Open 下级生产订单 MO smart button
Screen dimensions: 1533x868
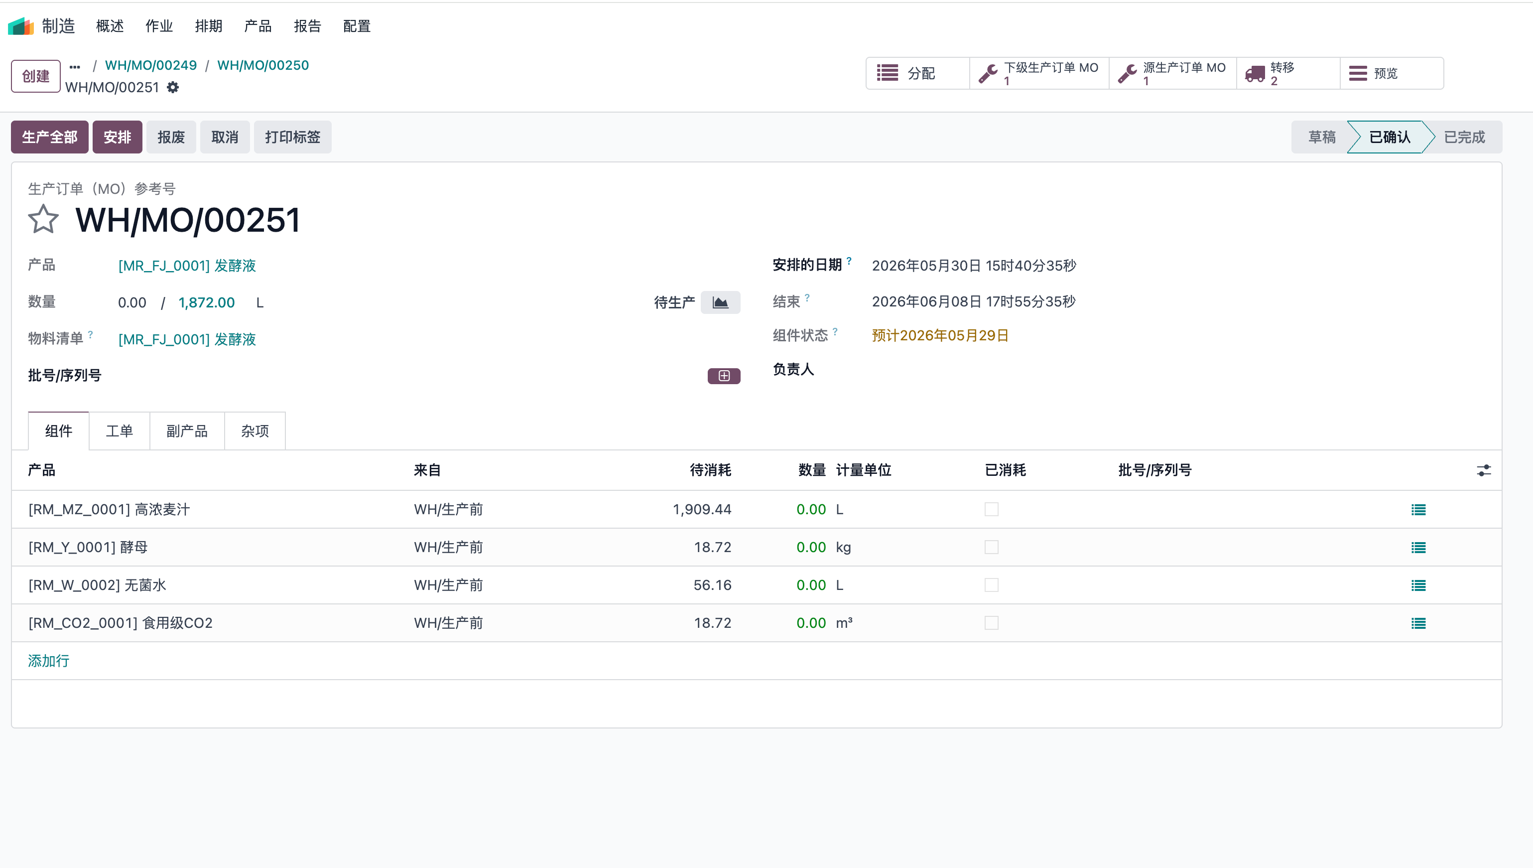coord(1039,73)
